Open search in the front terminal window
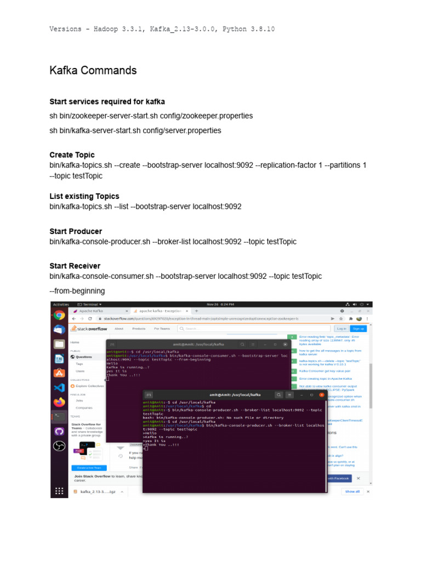 click(278, 395)
